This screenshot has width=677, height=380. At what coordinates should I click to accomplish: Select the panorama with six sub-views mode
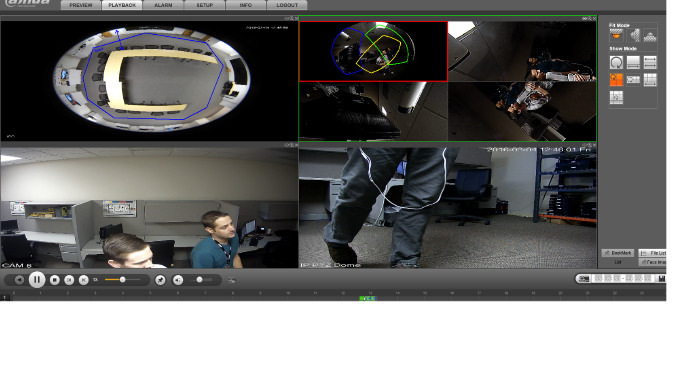(x=650, y=80)
